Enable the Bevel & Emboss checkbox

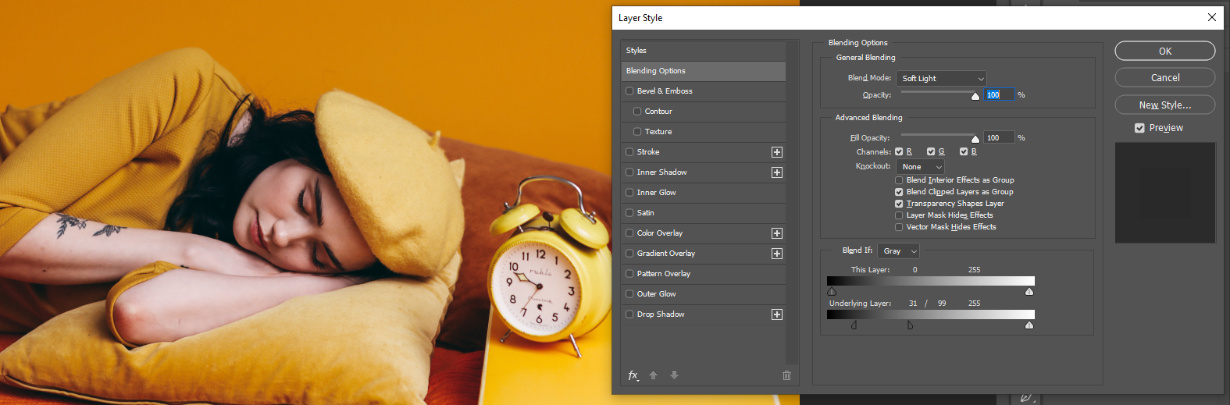pos(629,91)
